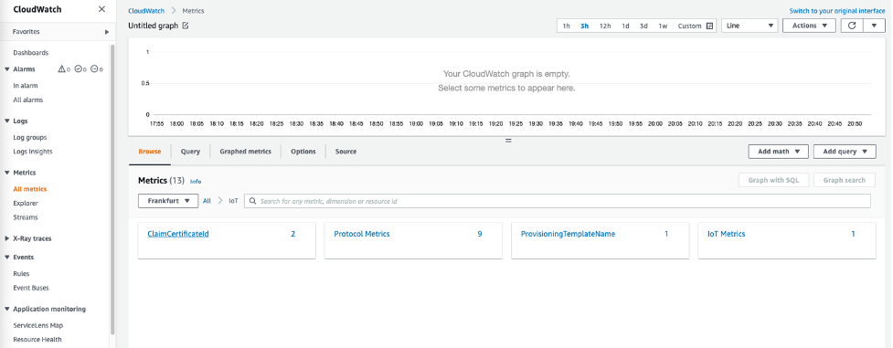Open Dashboards in the sidebar
Image resolution: width=893 pixels, height=348 pixels.
click(x=31, y=53)
